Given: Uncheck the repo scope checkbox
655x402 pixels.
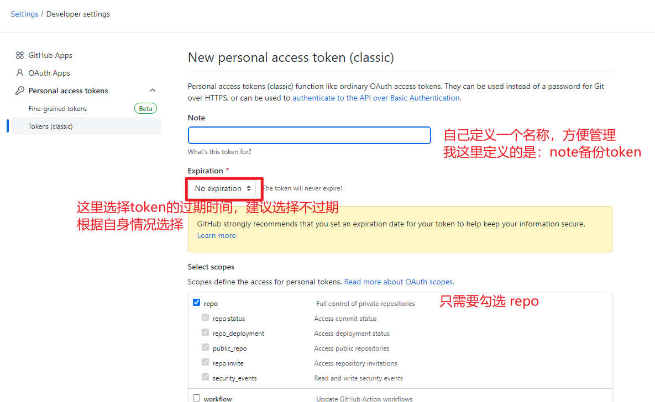Looking at the screenshot, I should 196,302.
